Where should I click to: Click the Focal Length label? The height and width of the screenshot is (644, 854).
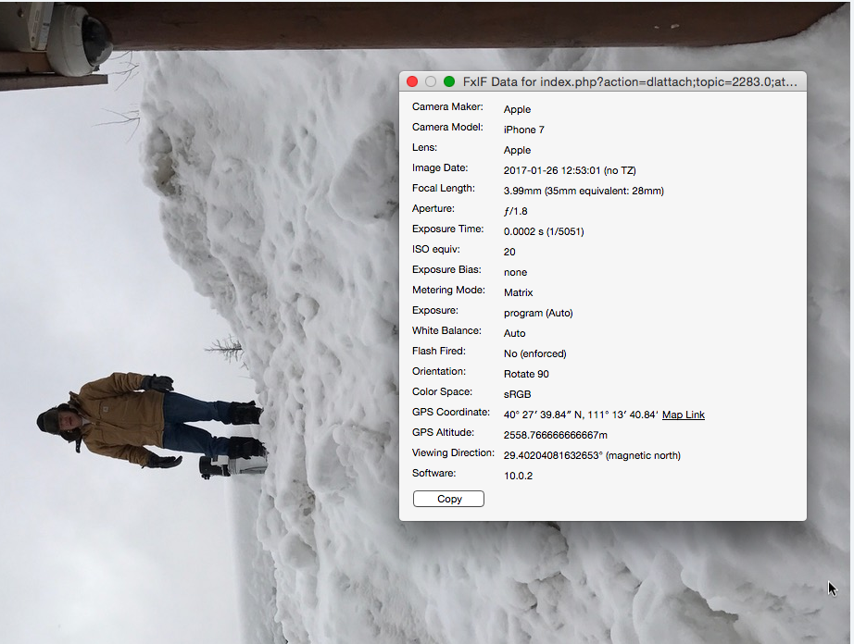(x=444, y=188)
